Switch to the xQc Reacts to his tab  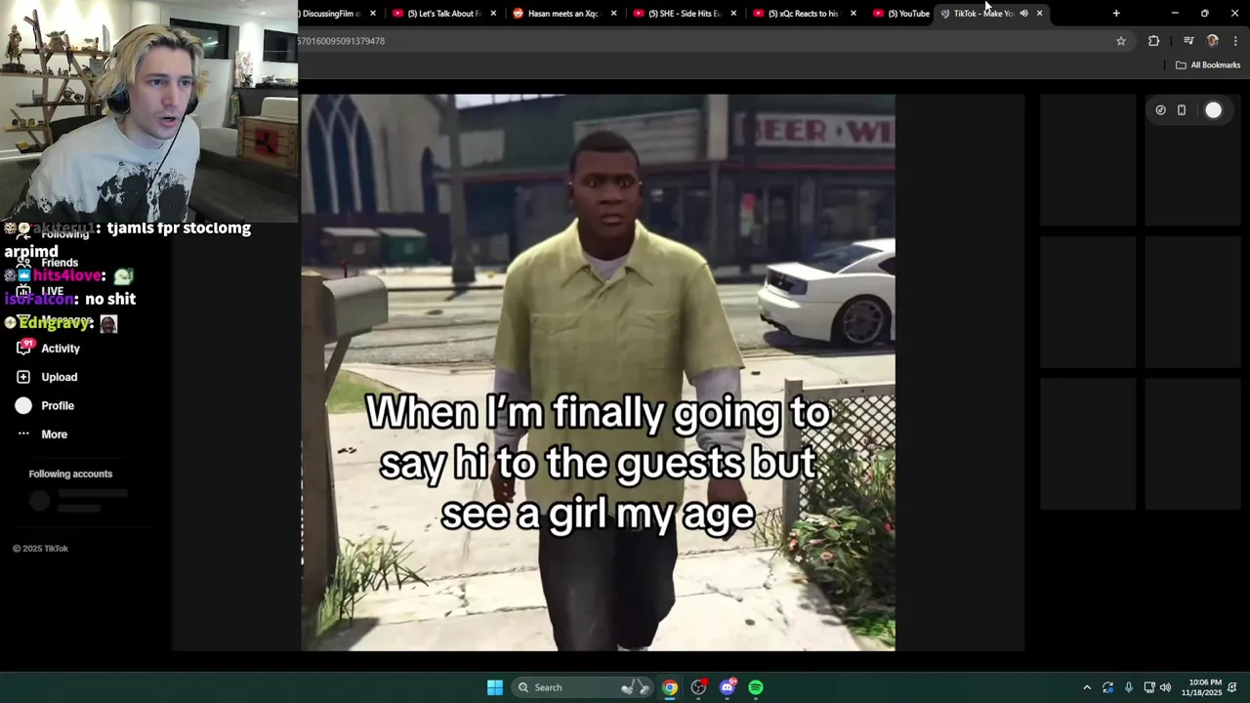click(x=805, y=14)
